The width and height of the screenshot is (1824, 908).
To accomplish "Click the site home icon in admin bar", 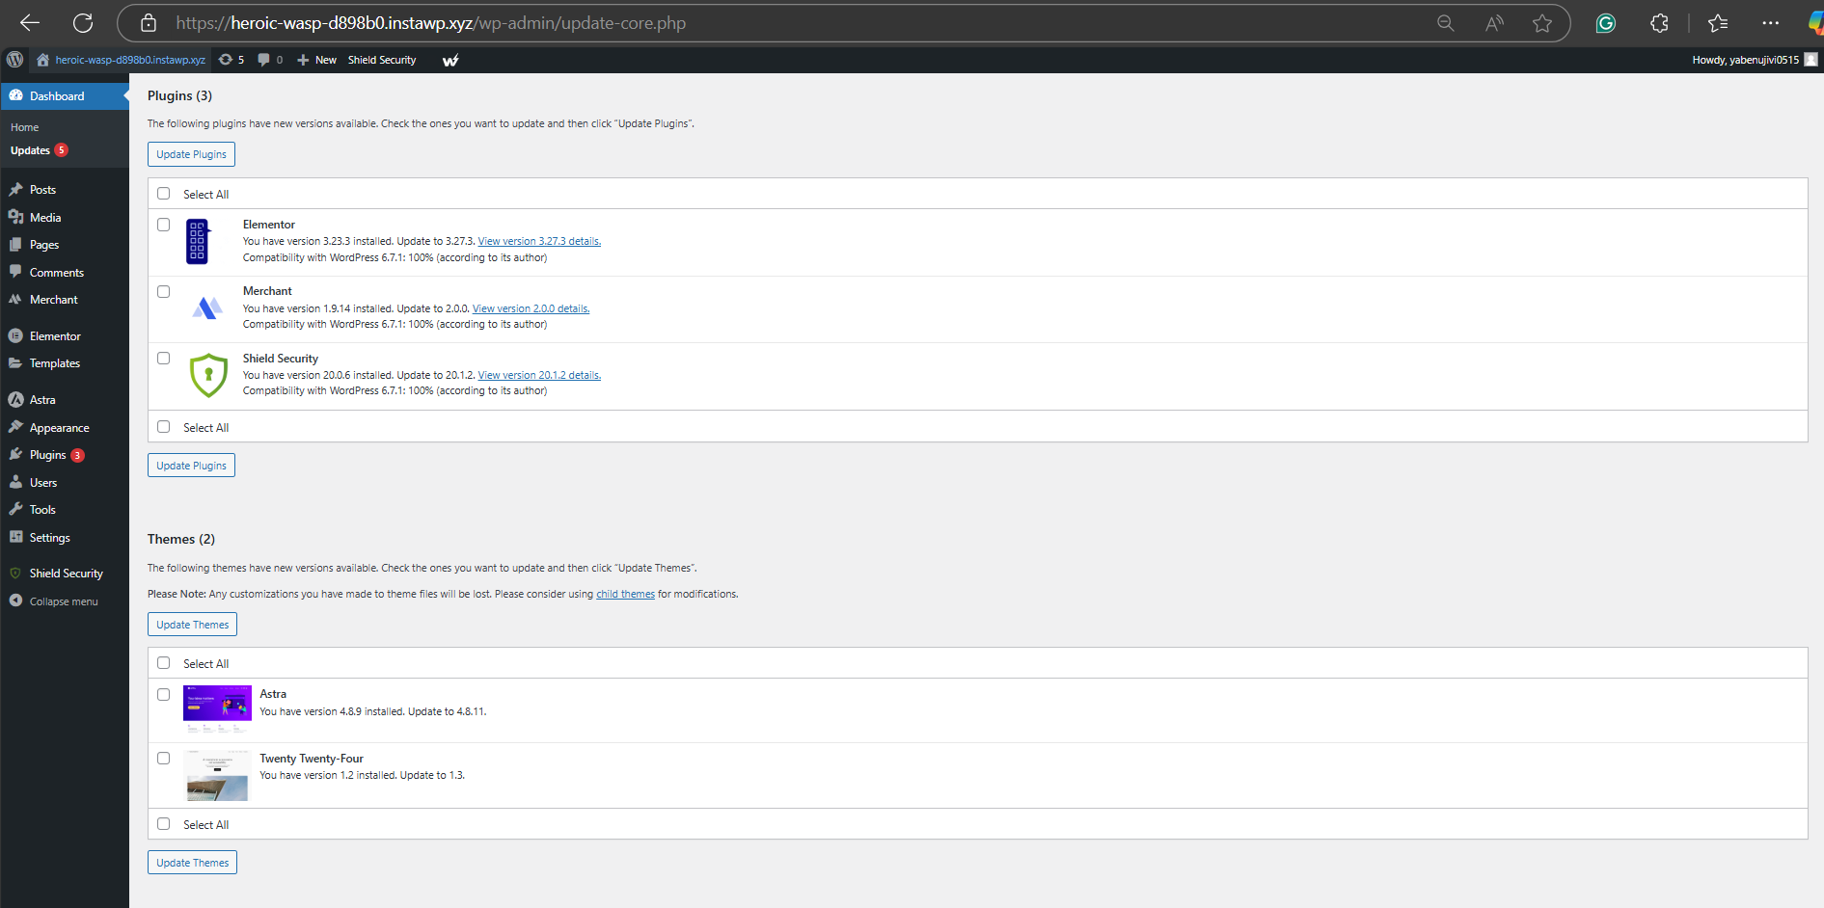I will (x=42, y=60).
